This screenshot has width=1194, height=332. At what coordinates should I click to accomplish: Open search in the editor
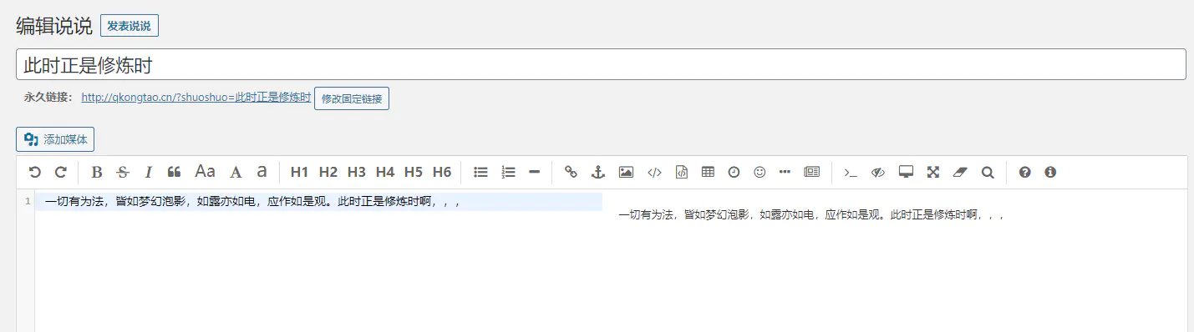pyautogui.click(x=988, y=172)
